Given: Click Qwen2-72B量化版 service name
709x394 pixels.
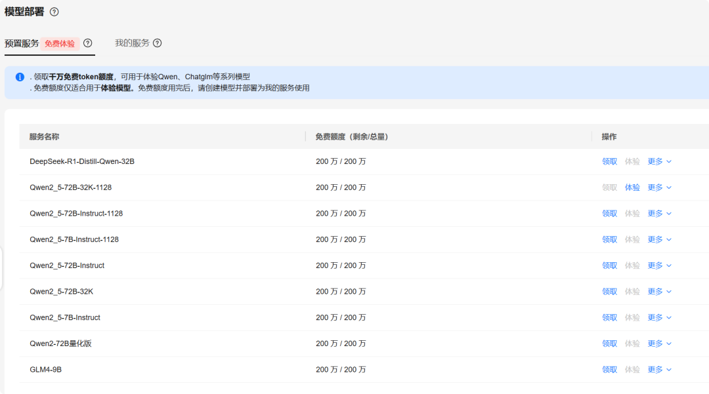Looking at the screenshot, I should click(x=60, y=344).
